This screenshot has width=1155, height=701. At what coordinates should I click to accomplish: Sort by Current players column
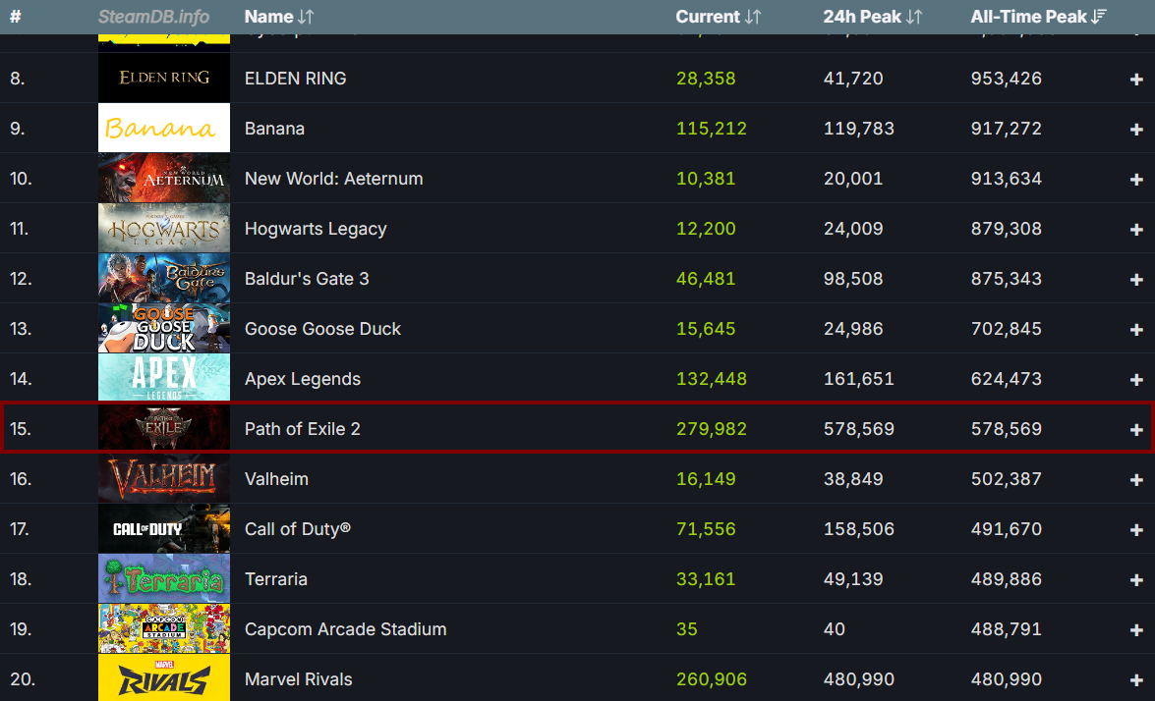pyautogui.click(x=719, y=16)
